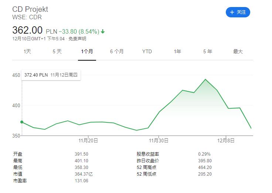Click the 股息收益率 row label
The height and width of the screenshot is (193, 272).
click(x=147, y=154)
